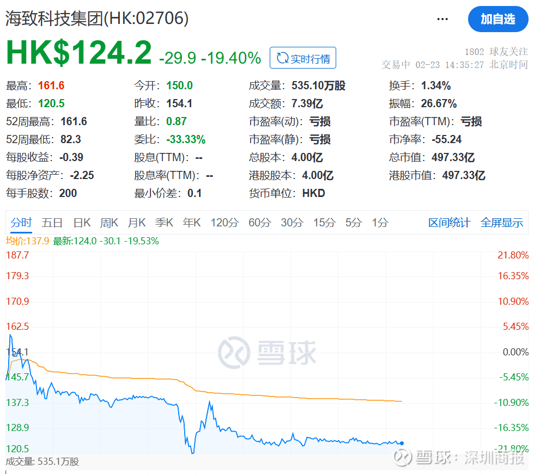
Task: Open the 区间统计 range statistics link
Action: click(x=450, y=223)
